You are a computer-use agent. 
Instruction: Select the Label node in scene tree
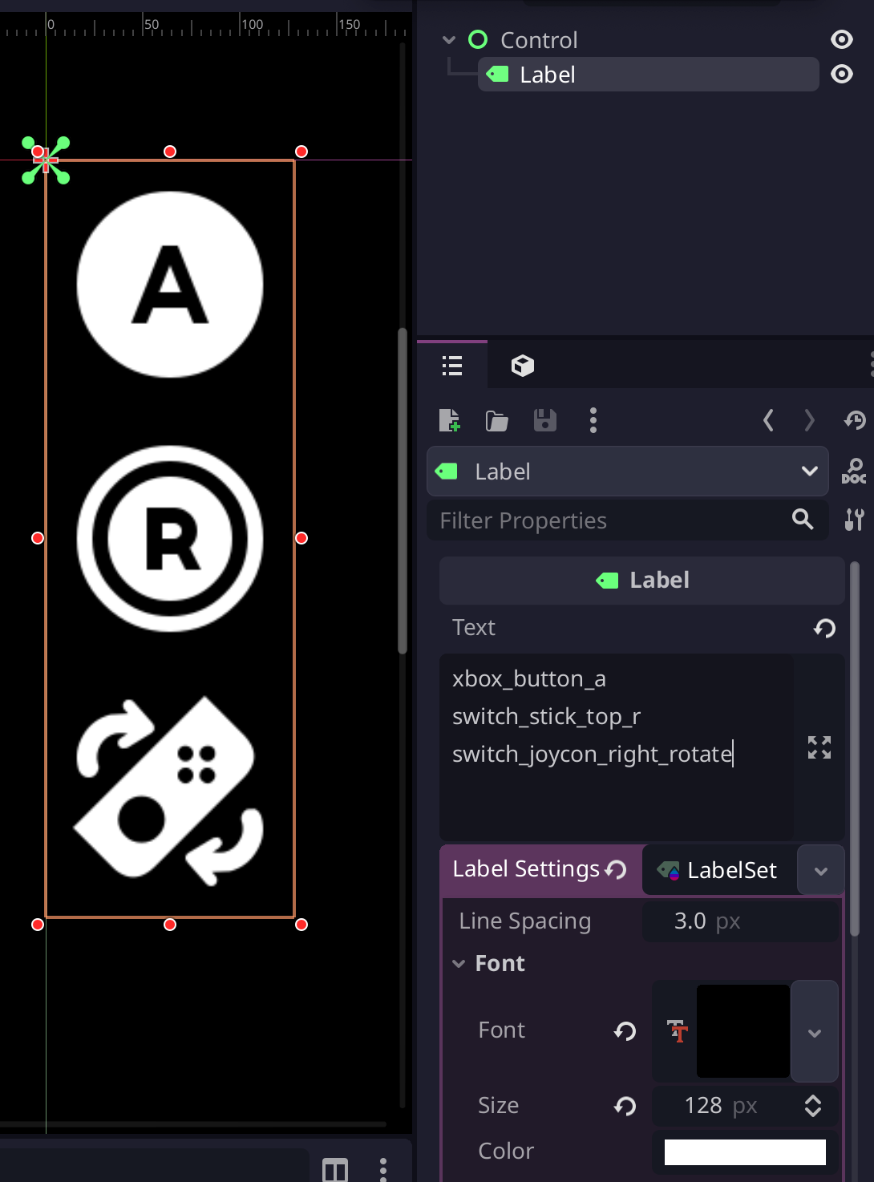648,75
